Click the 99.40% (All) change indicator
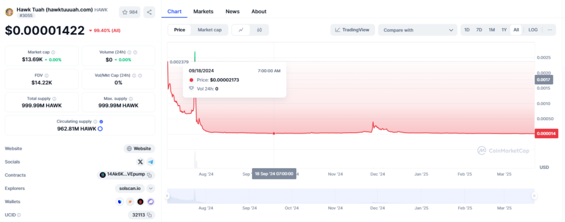The image size is (565, 222). [104, 31]
